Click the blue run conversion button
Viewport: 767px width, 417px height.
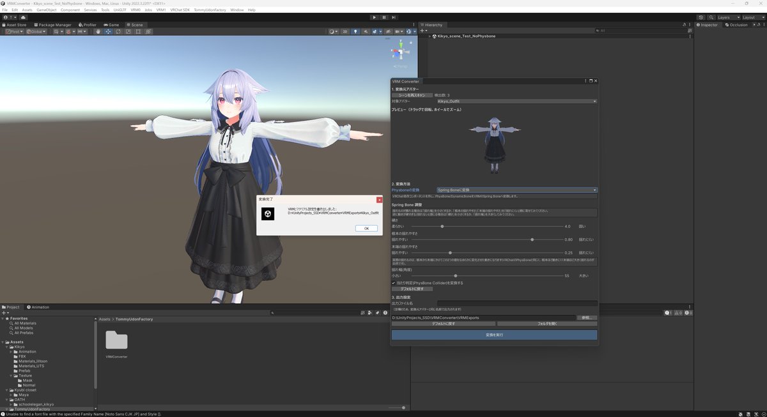[x=494, y=335]
